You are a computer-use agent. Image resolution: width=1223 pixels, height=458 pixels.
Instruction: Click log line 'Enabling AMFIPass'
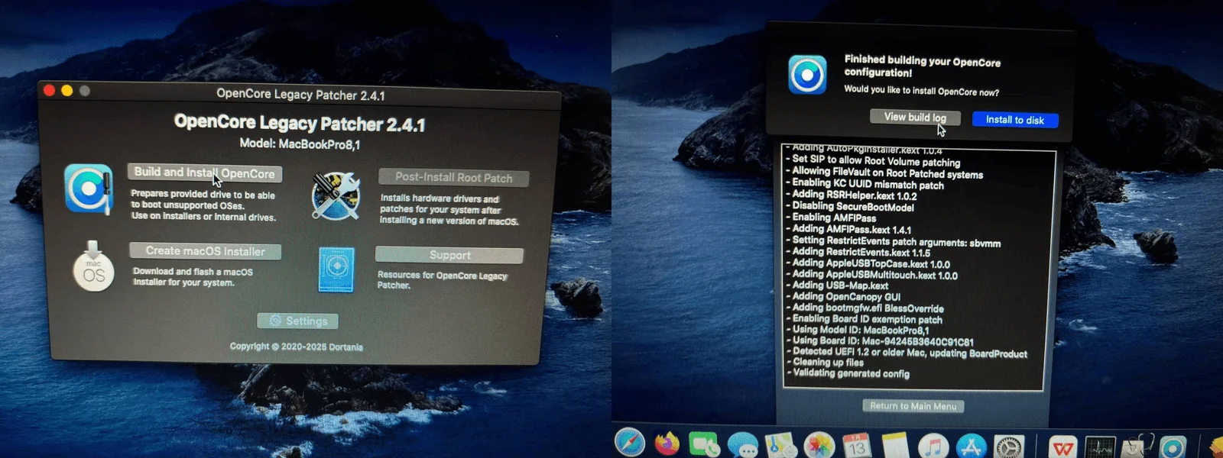click(x=834, y=218)
